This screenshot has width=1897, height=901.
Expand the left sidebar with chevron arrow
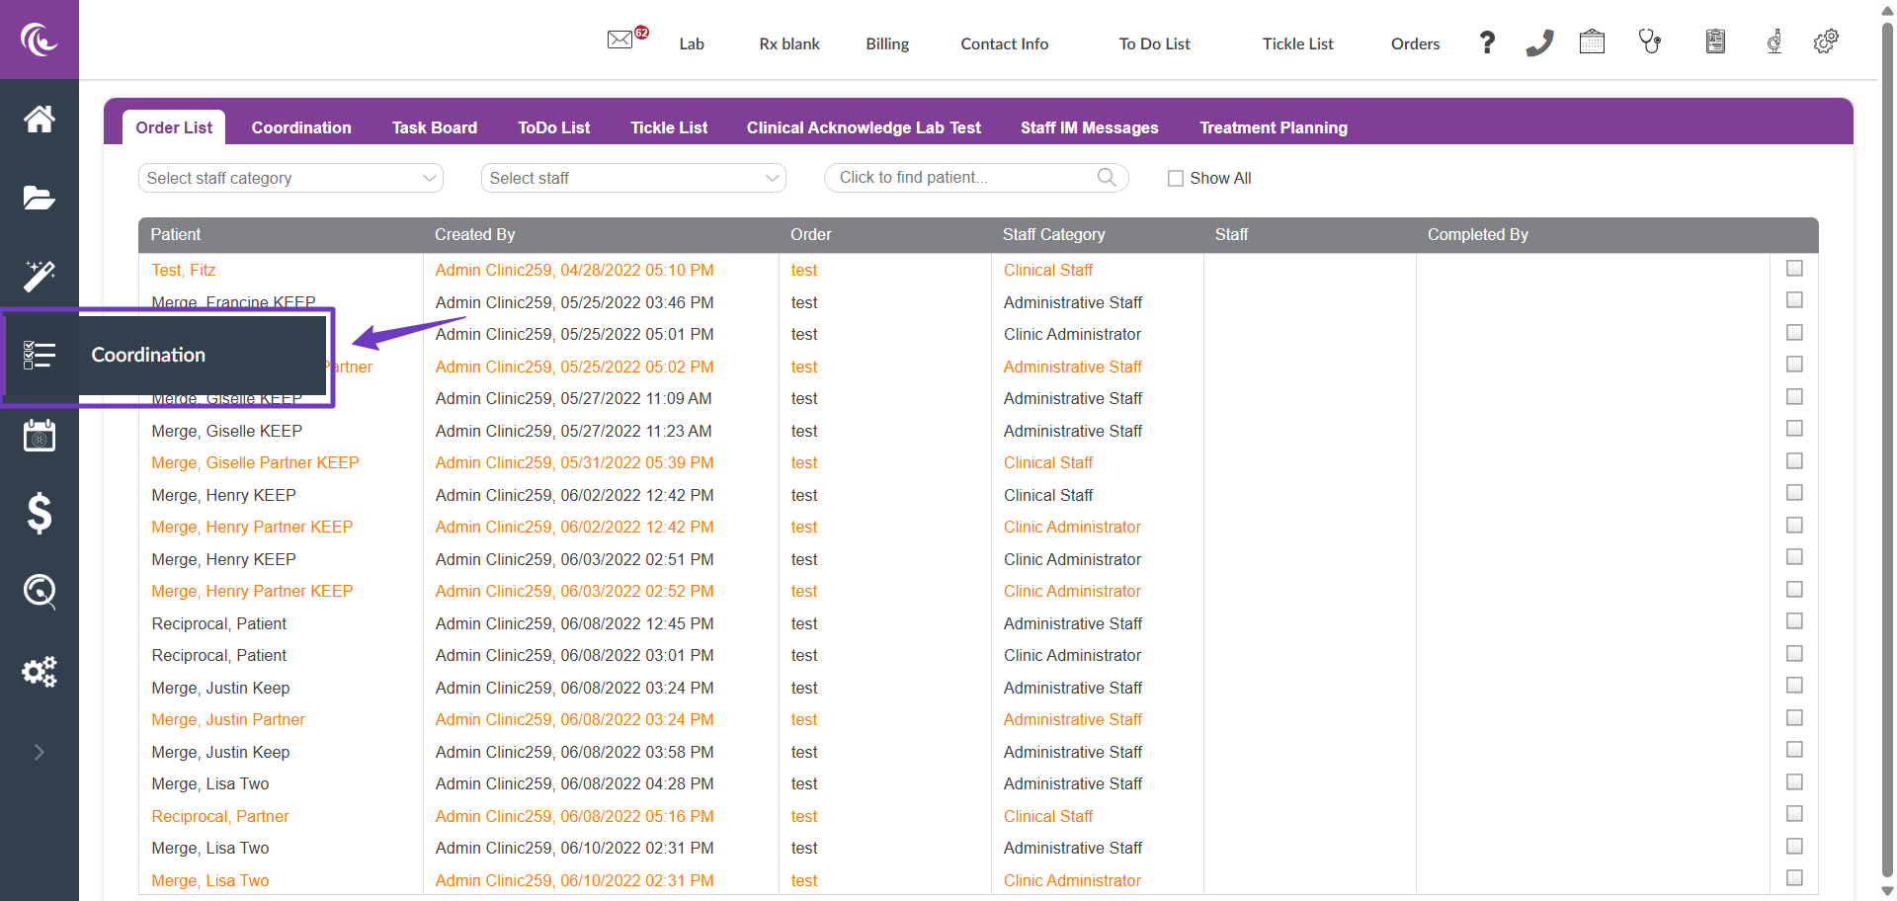click(40, 752)
